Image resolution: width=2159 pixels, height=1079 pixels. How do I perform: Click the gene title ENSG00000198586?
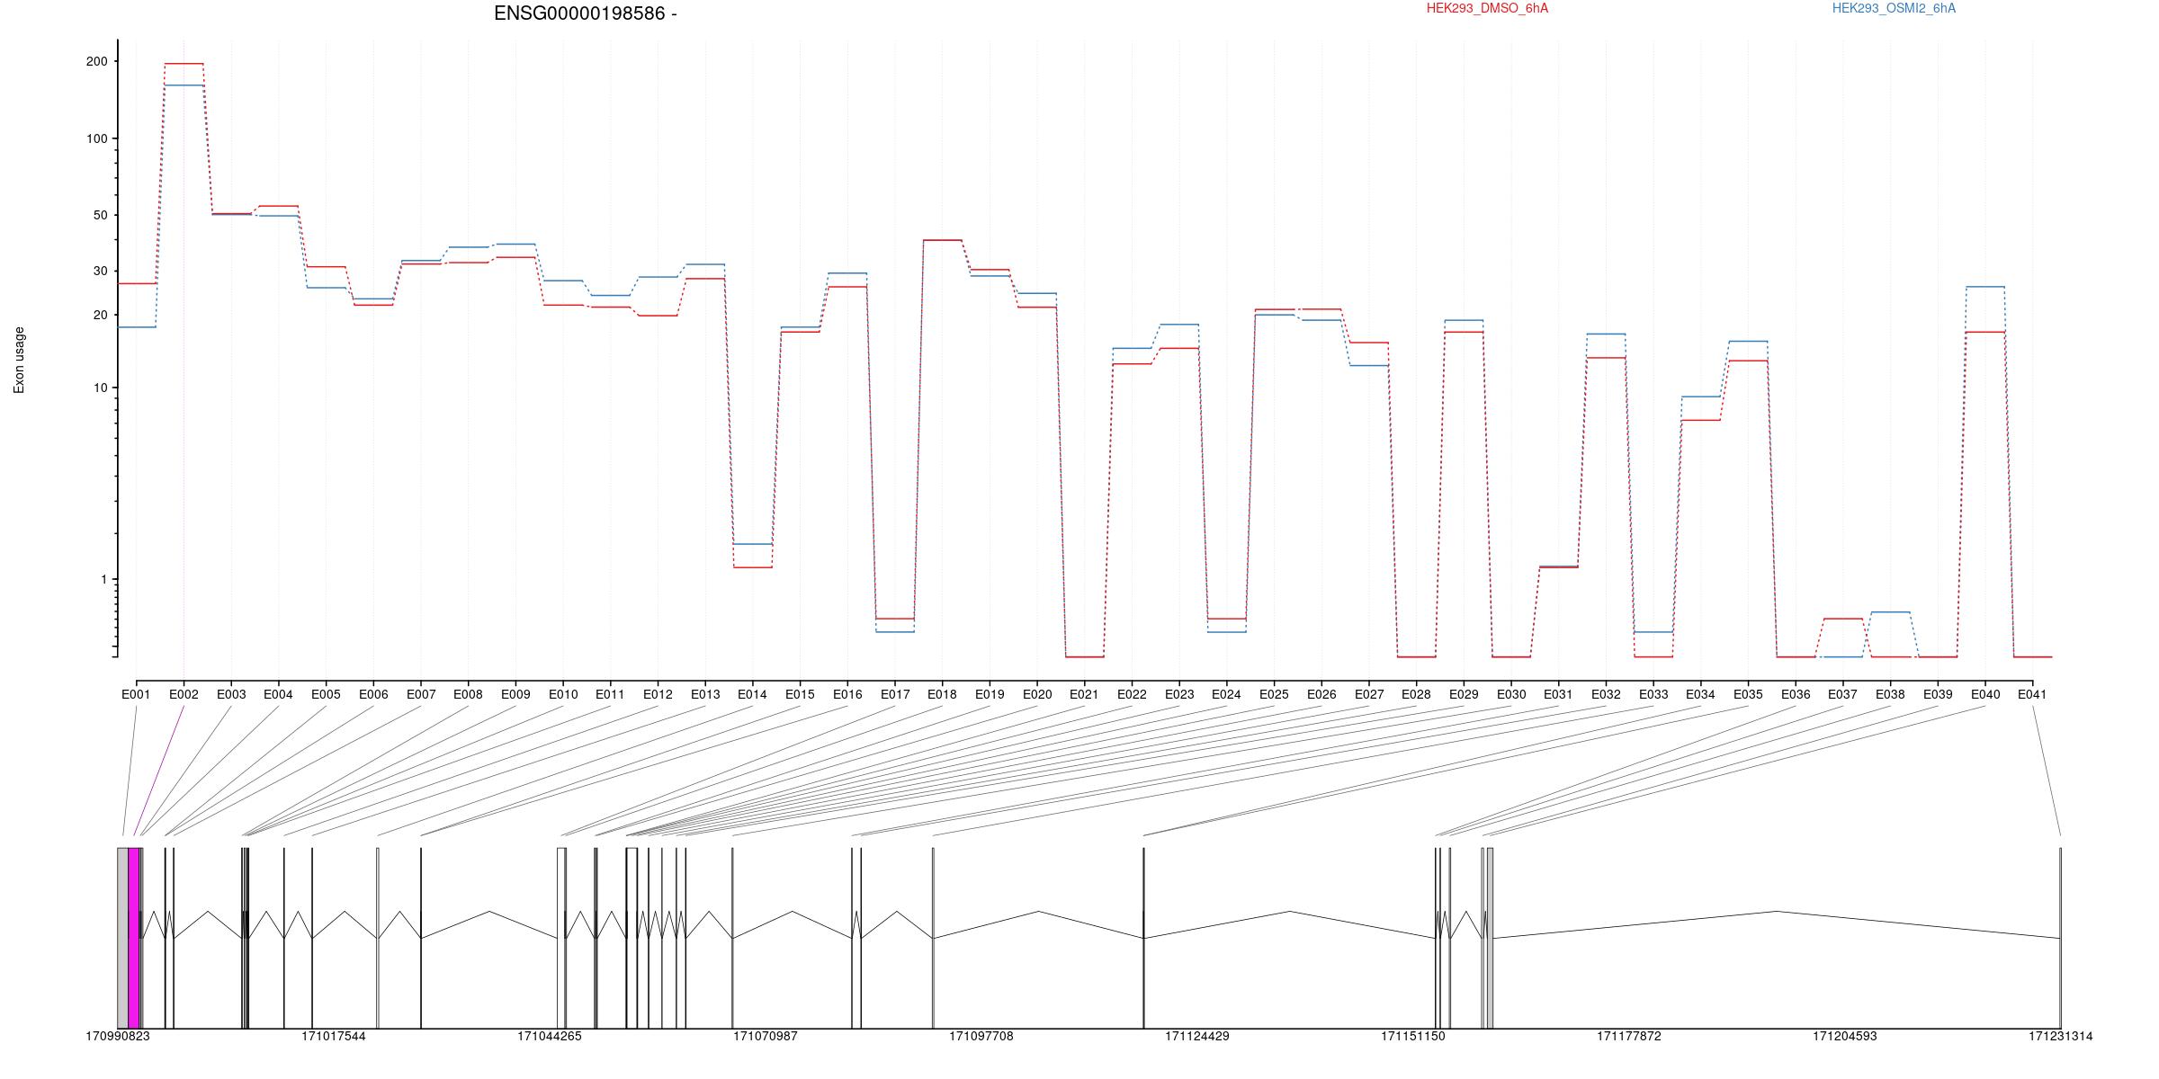coord(580,13)
